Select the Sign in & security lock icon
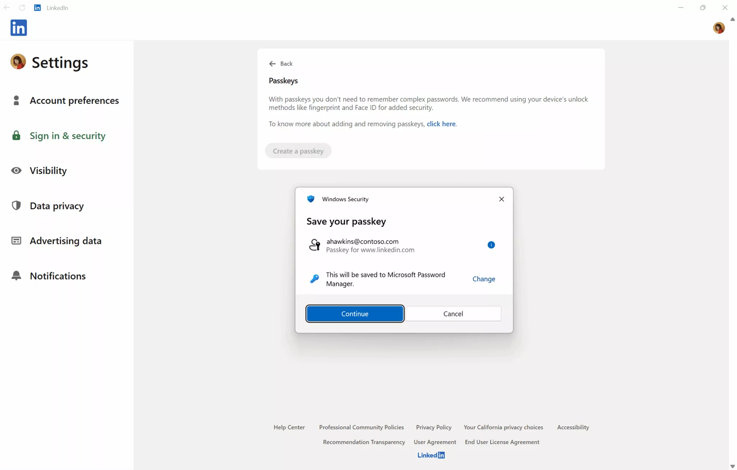The width and height of the screenshot is (737, 470). tap(16, 135)
